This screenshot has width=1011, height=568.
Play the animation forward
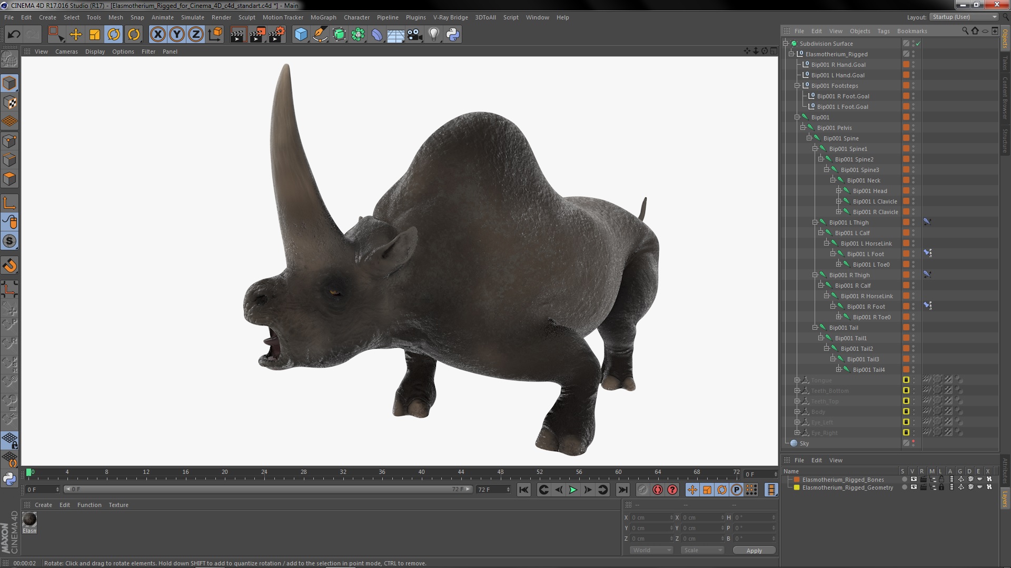[x=573, y=490]
